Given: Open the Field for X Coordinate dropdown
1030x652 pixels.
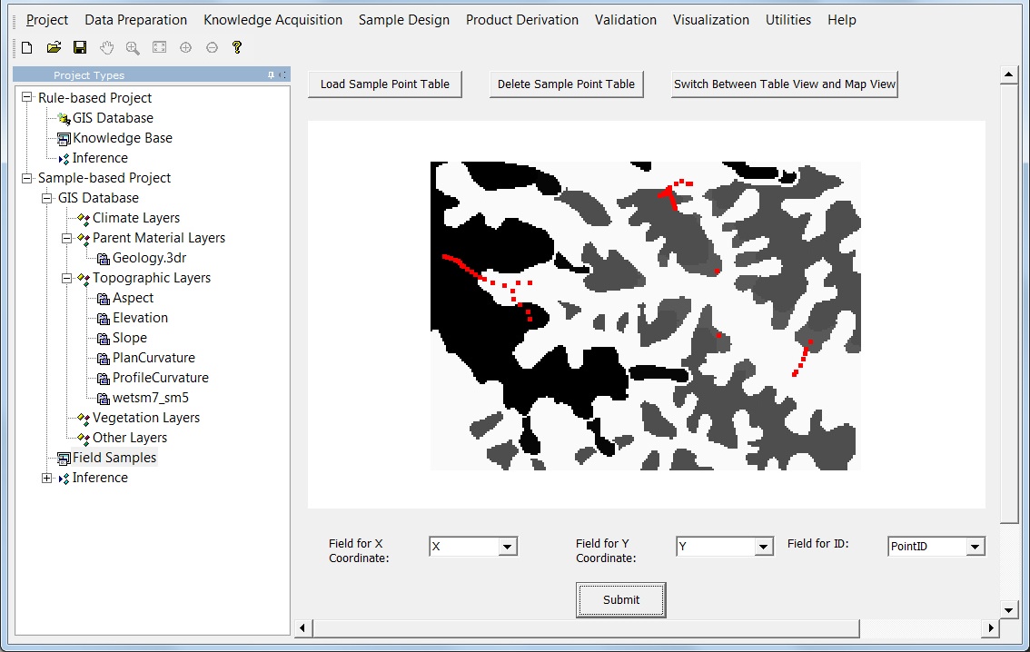Looking at the screenshot, I should tap(507, 547).
